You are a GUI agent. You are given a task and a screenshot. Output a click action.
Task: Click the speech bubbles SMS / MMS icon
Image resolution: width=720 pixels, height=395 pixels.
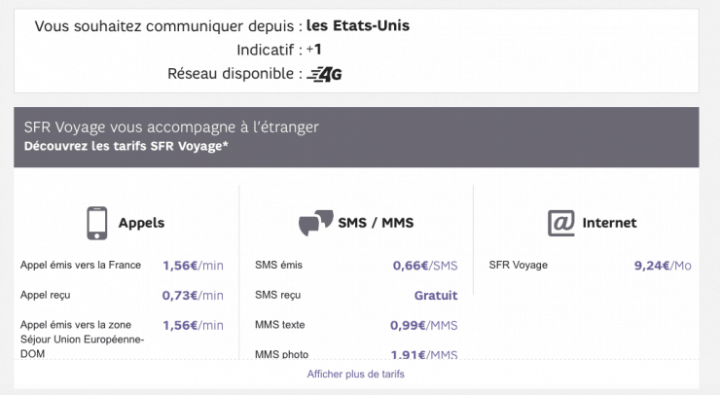pos(316,223)
